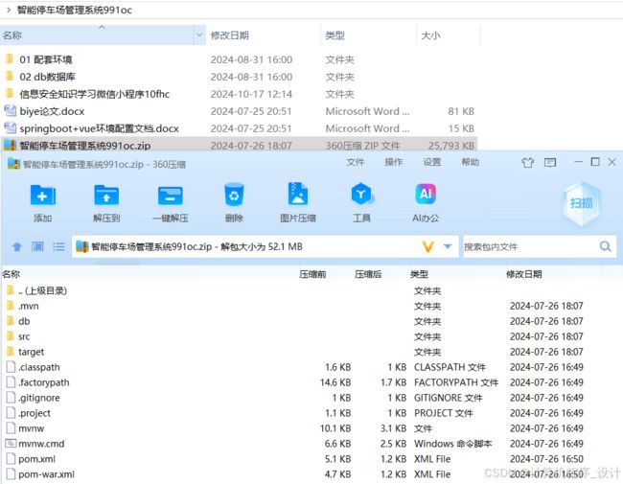The height and width of the screenshot is (484, 623).
Task: Select the .factorypath file row
Action: [x=295, y=382]
